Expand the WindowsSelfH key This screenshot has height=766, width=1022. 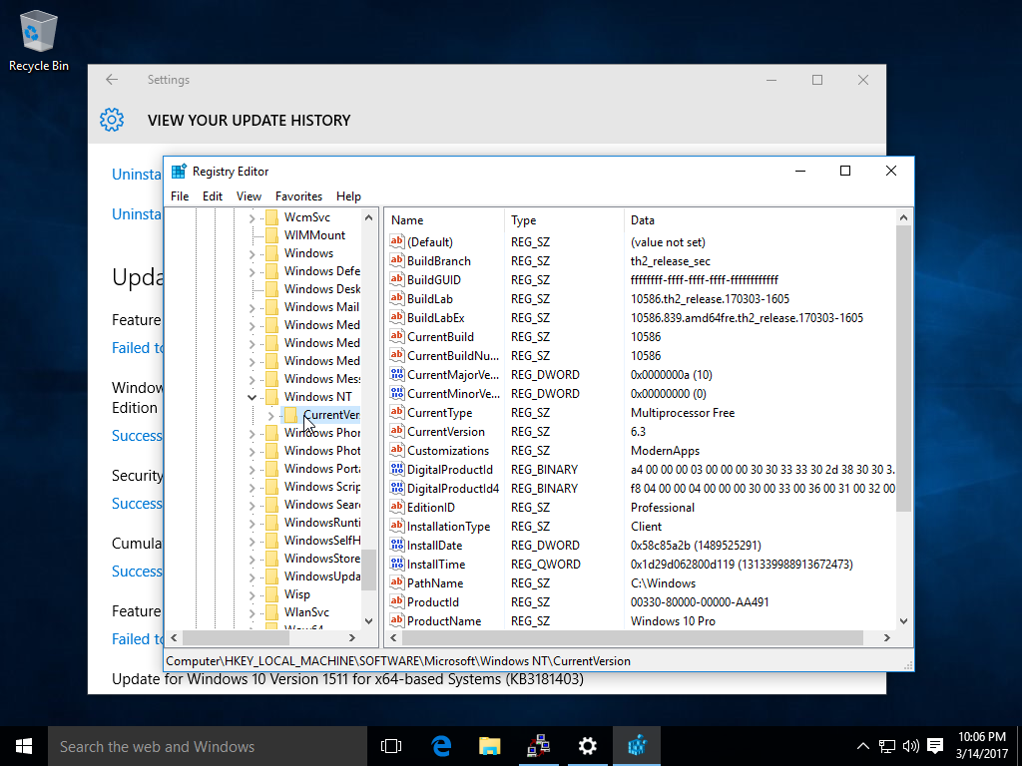click(253, 542)
